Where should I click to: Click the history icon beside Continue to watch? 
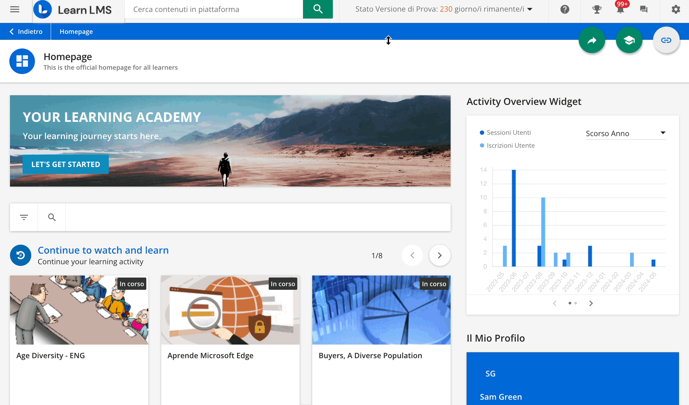click(x=21, y=255)
